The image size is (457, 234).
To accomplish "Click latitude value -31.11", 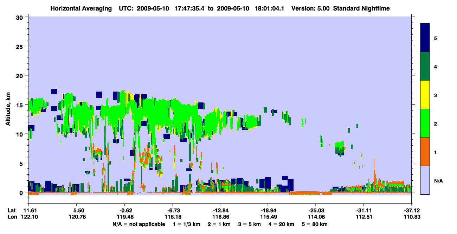I will coord(363,210).
